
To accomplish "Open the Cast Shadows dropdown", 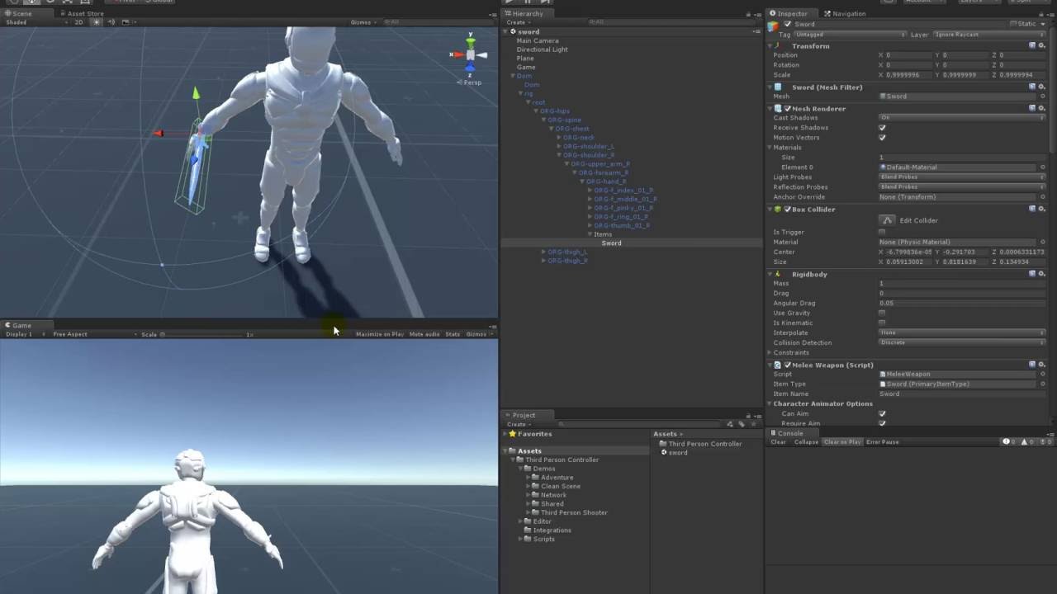I will tap(962, 118).
